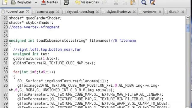Click the scrollbar up arrow
Screen dimensions: 192x108
(188, 18)
